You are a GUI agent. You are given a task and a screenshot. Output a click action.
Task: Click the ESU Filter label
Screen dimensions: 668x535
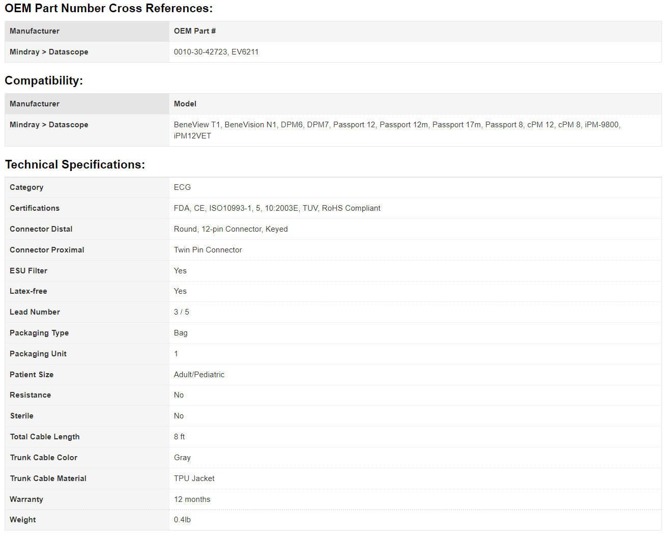28,271
